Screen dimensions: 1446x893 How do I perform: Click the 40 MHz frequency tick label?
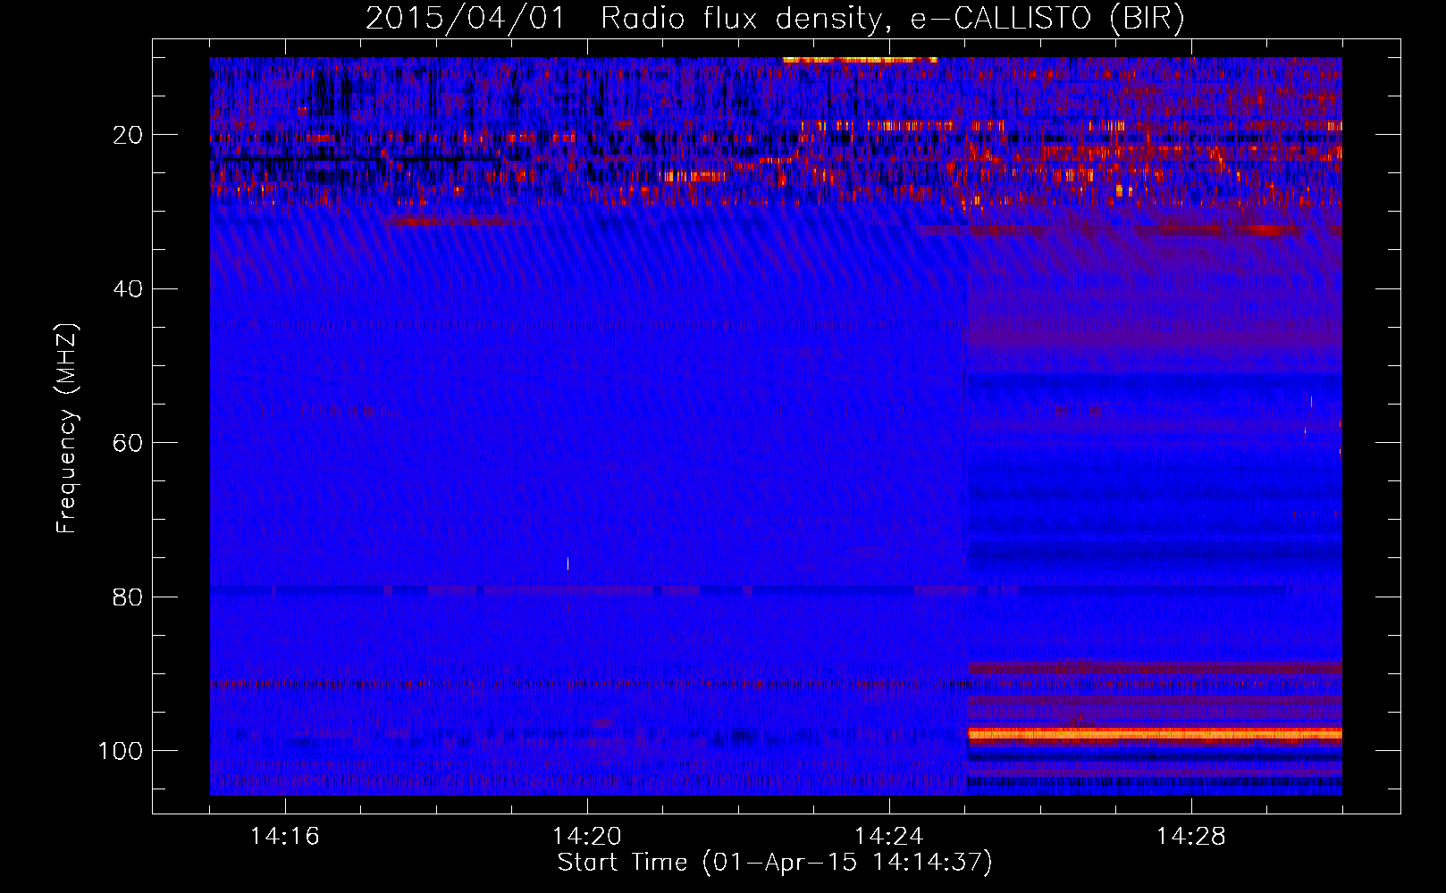(x=128, y=288)
